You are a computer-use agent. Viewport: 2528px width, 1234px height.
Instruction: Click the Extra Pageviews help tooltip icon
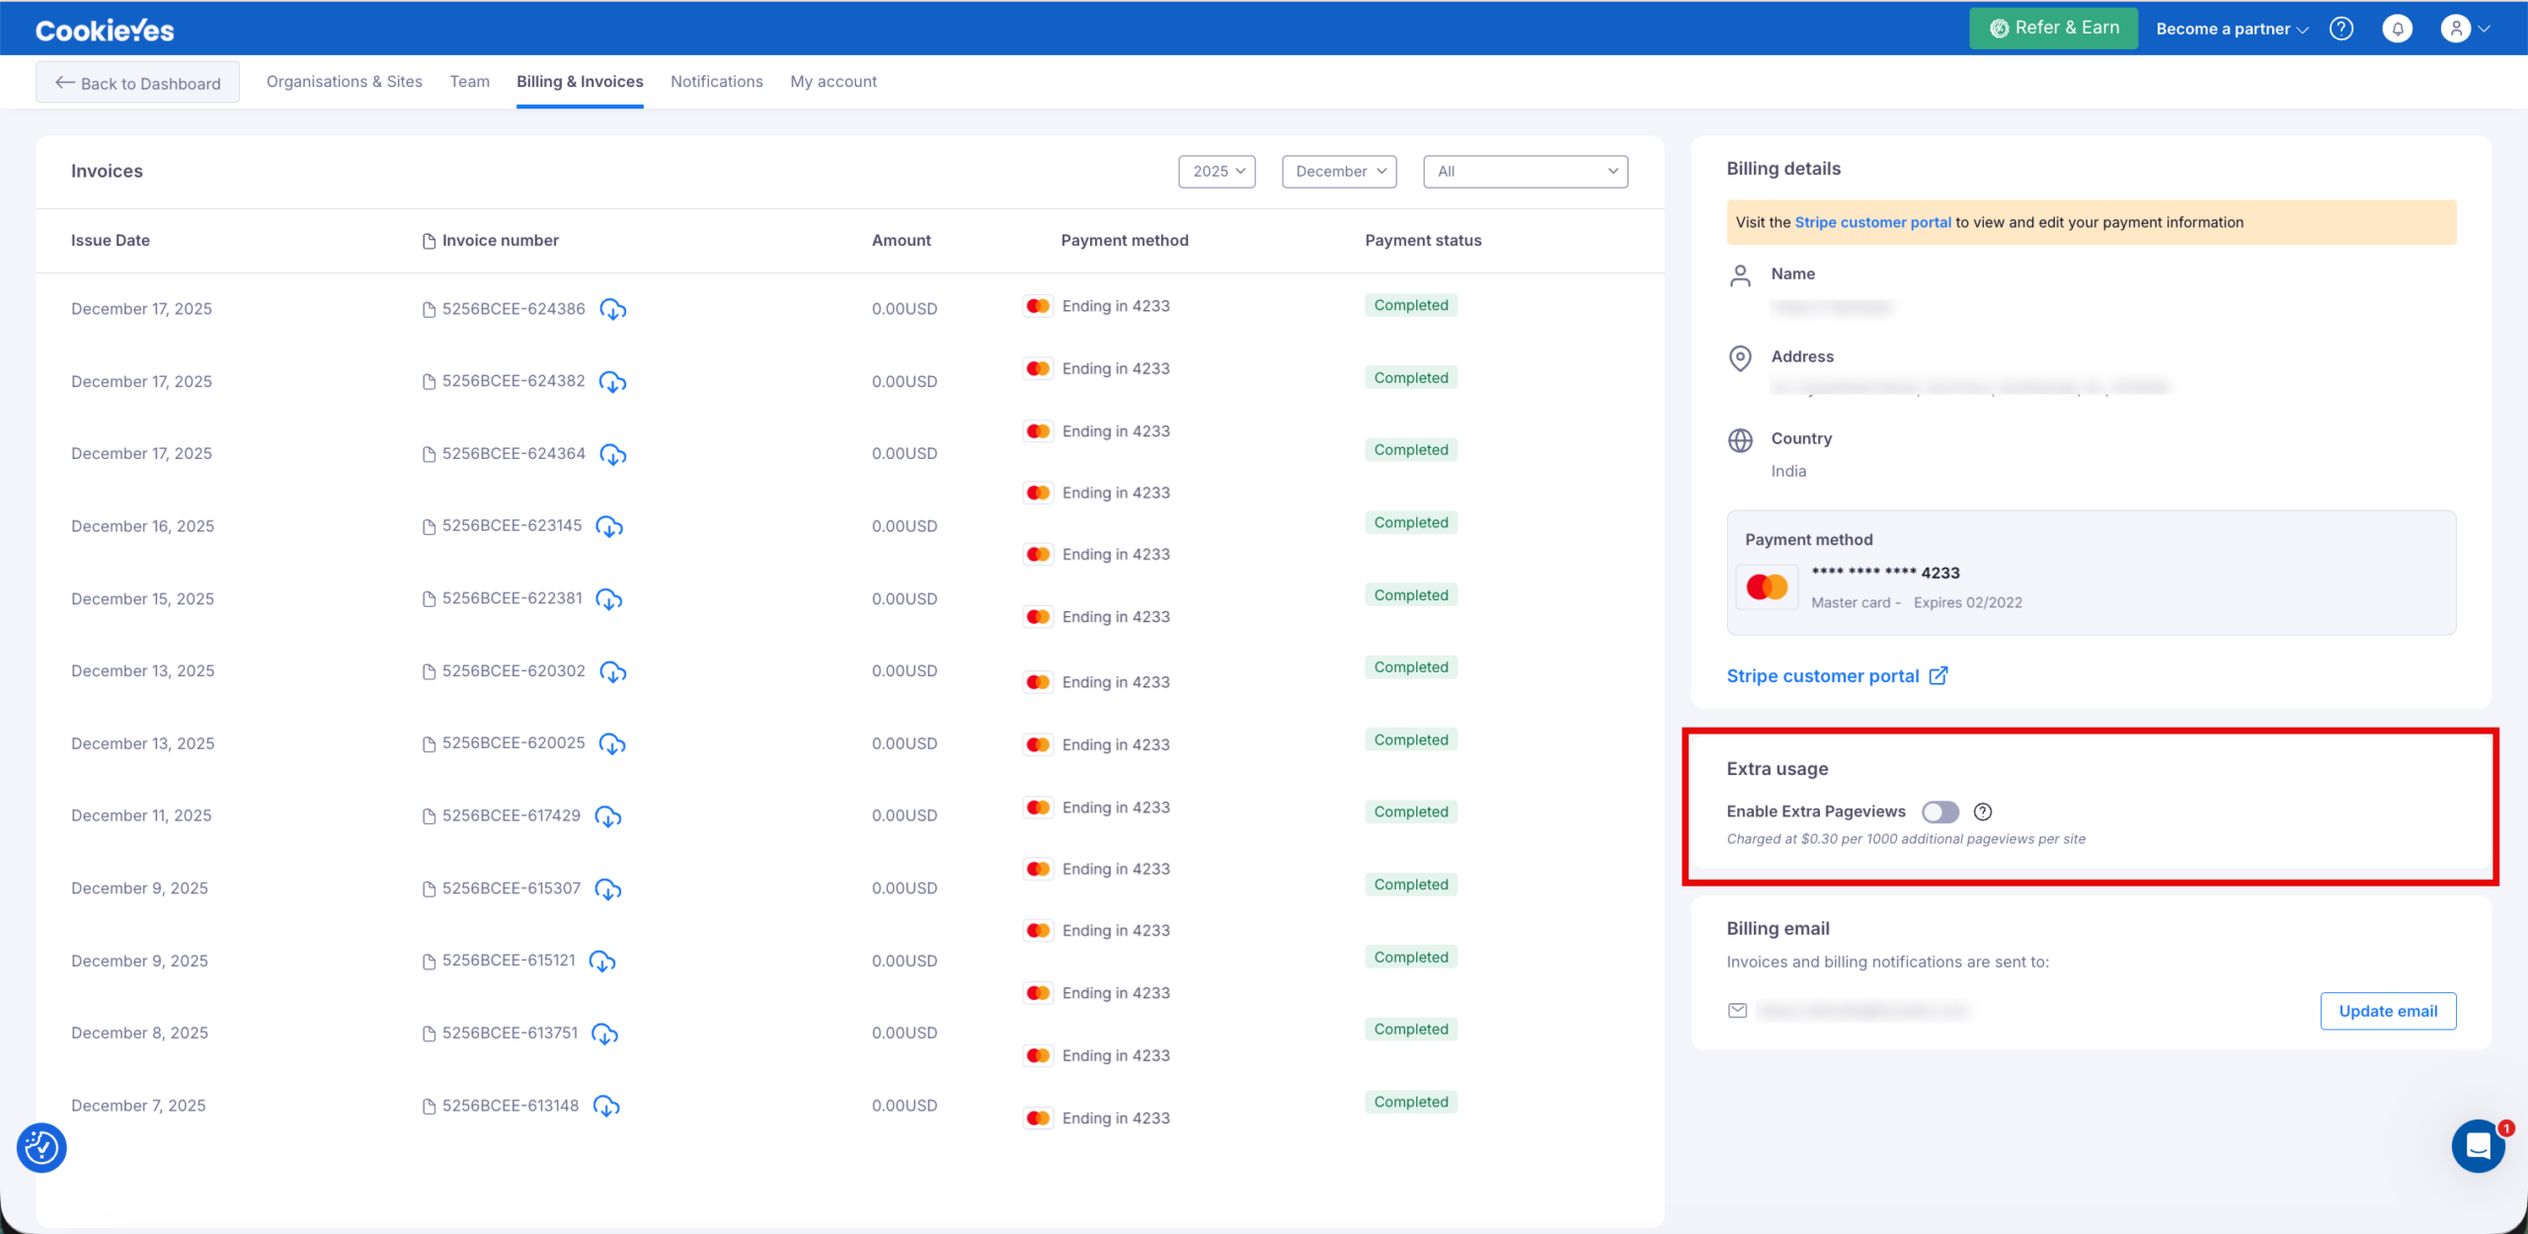[x=1982, y=811]
